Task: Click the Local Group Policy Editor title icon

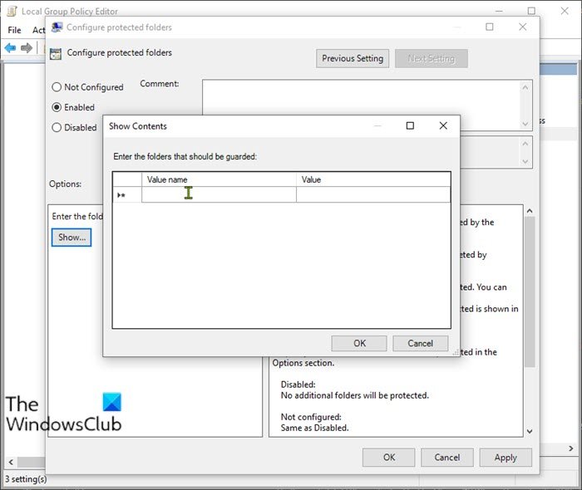Action: tap(12, 12)
